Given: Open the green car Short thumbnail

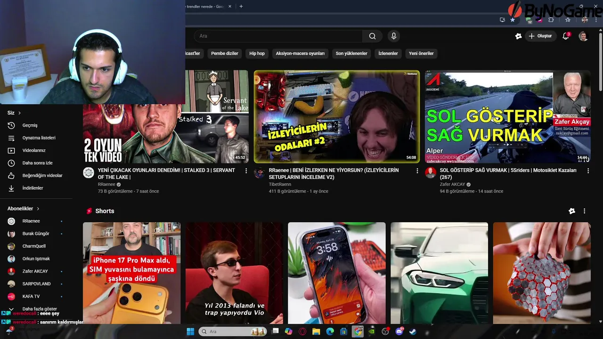Looking at the screenshot, I should [439, 273].
